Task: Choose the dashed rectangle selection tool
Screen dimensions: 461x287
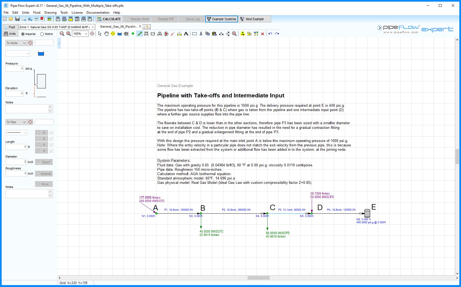Action: point(195,34)
